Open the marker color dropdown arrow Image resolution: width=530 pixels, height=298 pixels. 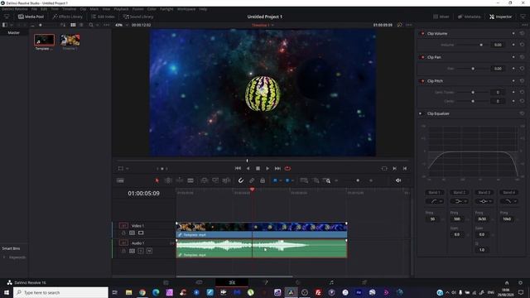point(292,180)
